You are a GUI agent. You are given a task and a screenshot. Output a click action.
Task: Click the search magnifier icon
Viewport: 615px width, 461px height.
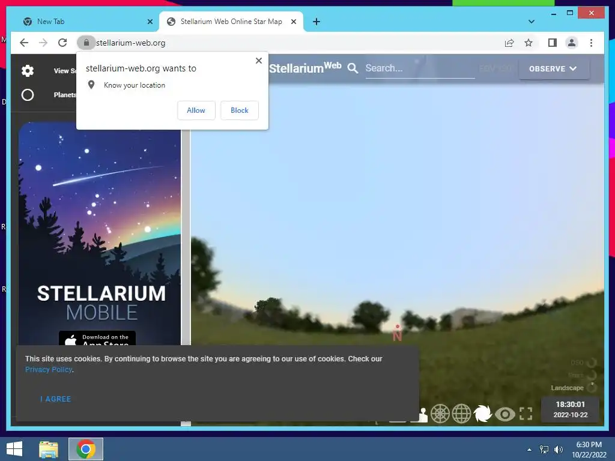click(353, 68)
